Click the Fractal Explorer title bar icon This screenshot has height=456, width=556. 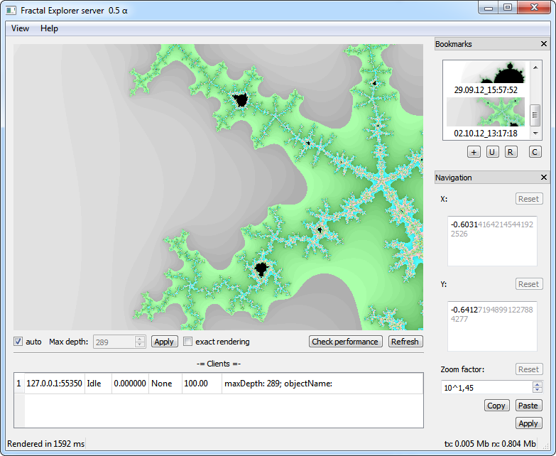(11, 11)
